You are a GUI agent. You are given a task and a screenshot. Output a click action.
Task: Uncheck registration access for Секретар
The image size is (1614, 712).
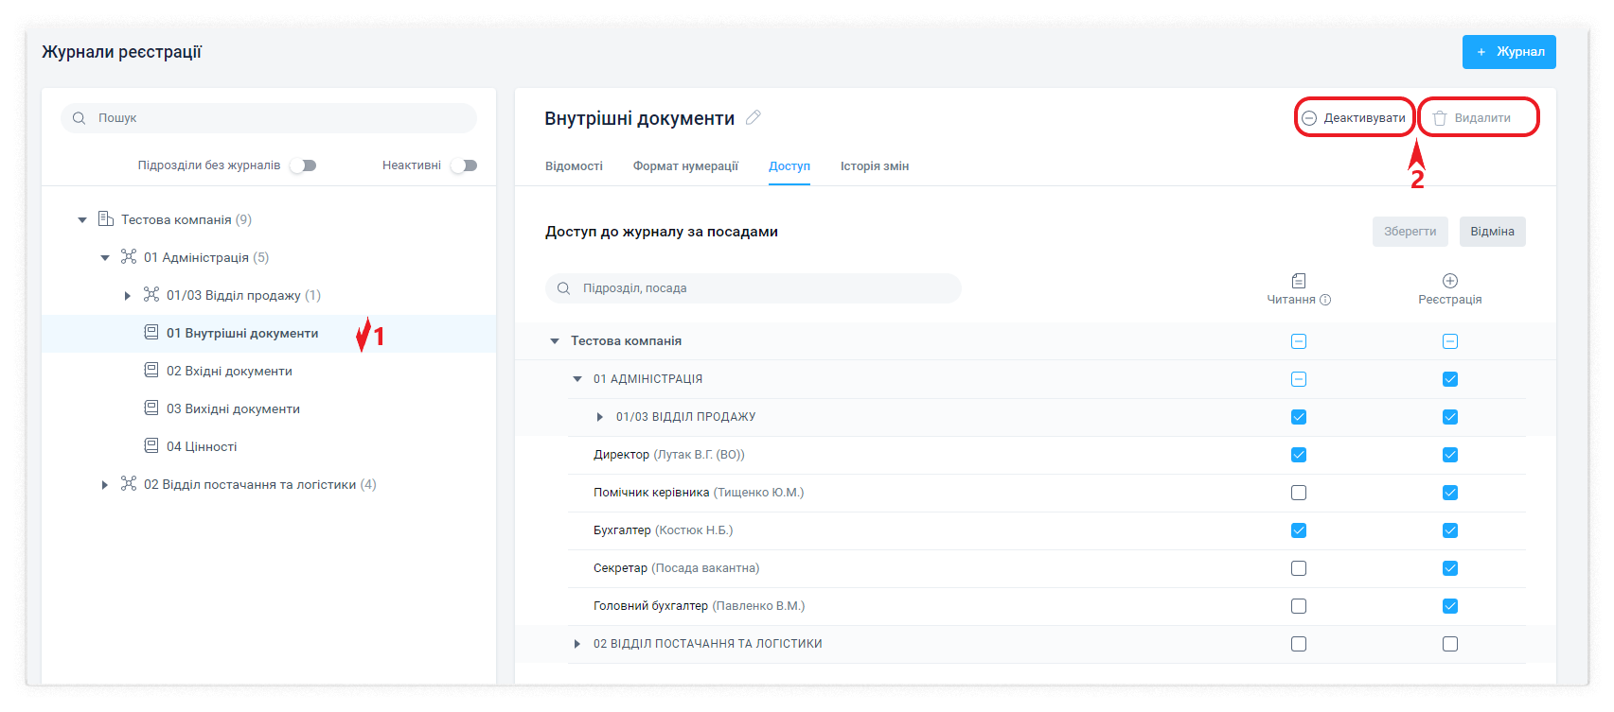point(1449,568)
